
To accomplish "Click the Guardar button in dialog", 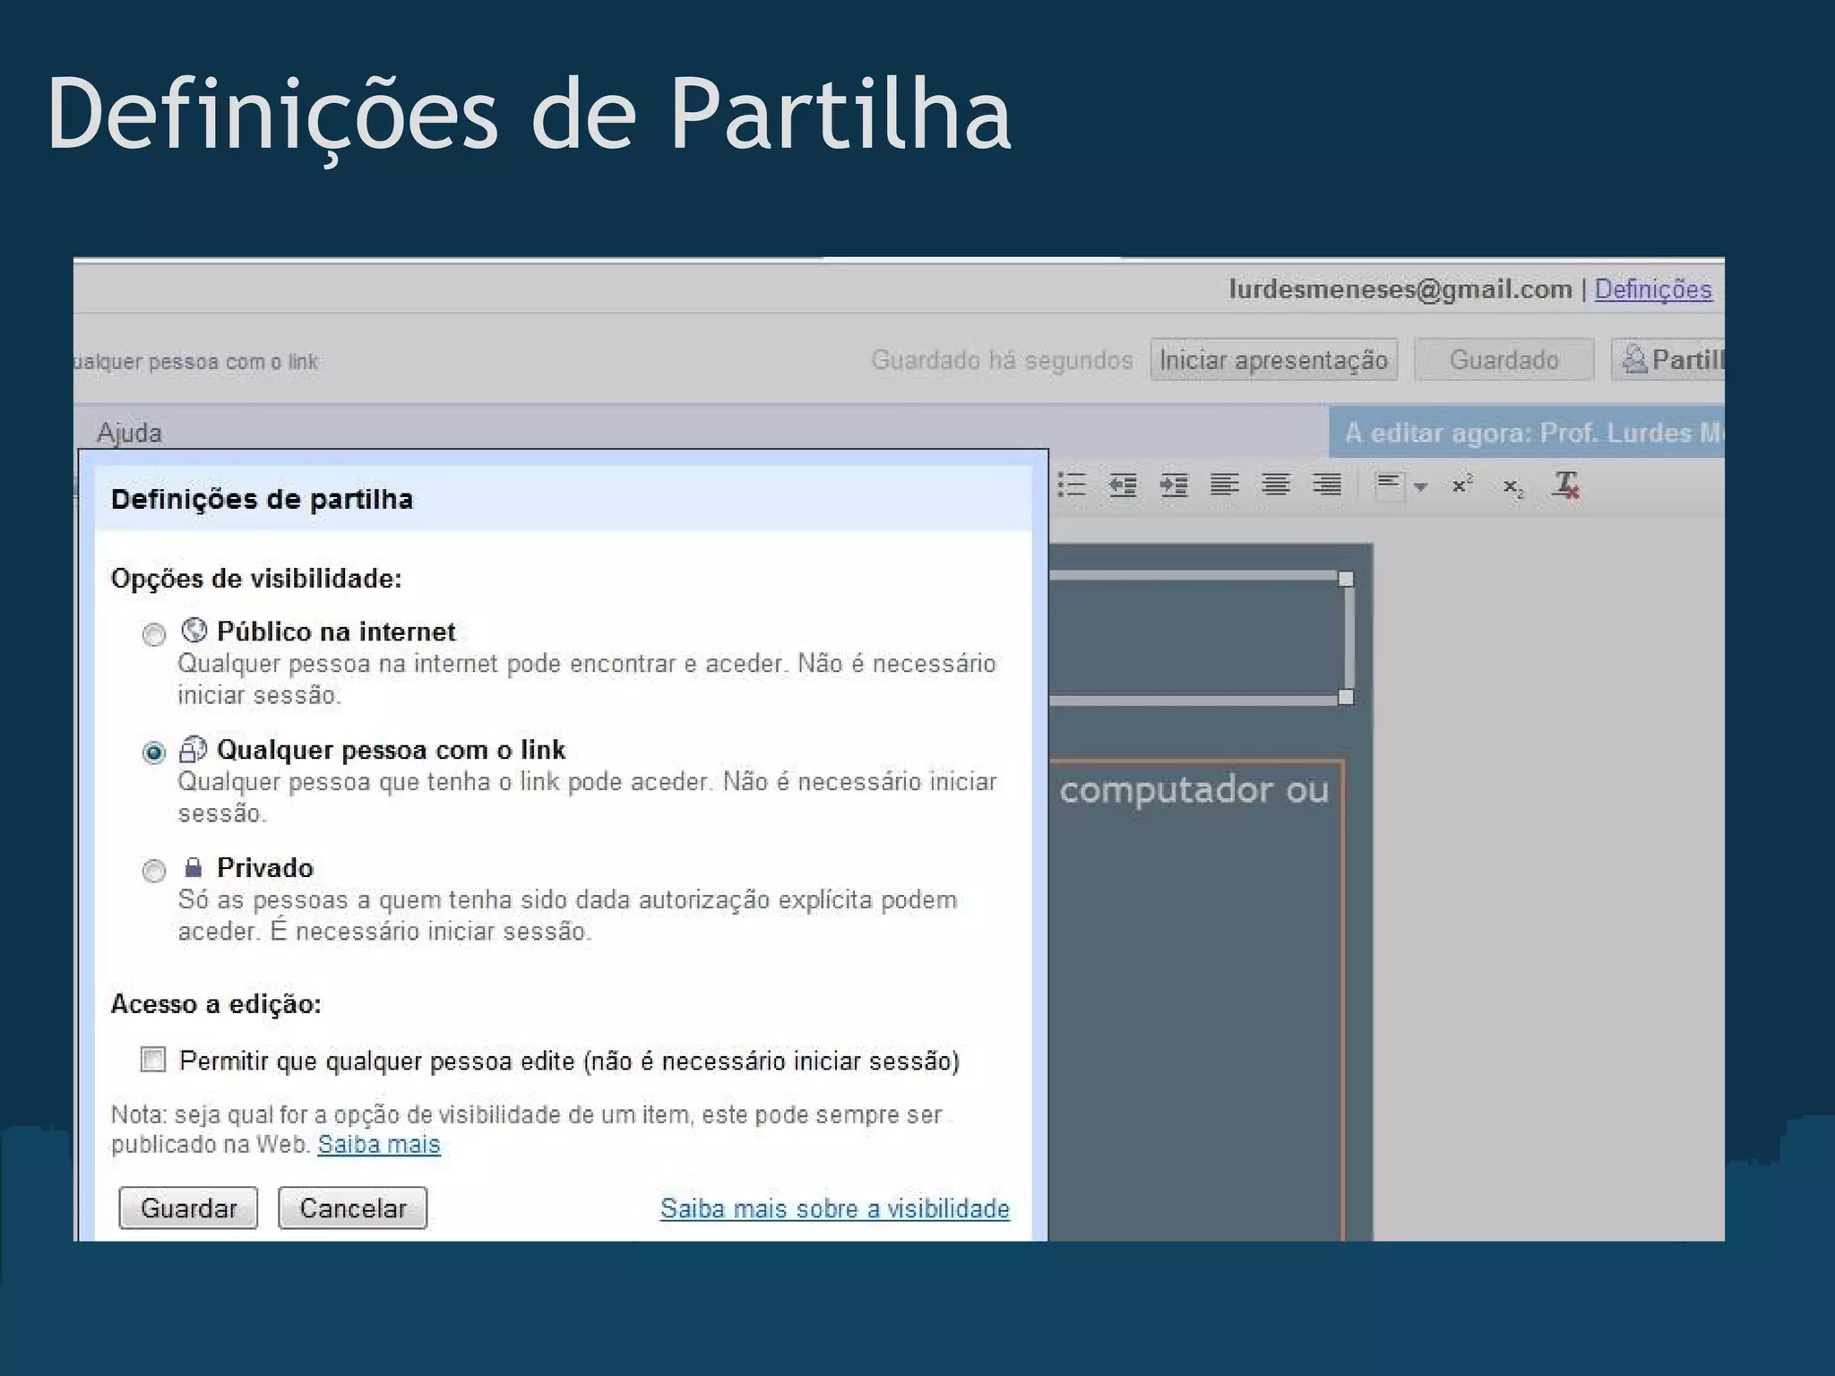I will coord(188,1208).
